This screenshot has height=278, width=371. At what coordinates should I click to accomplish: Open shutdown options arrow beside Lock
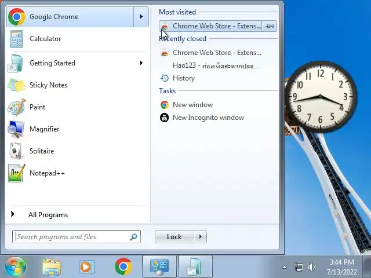pyautogui.click(x=201, y=237)
